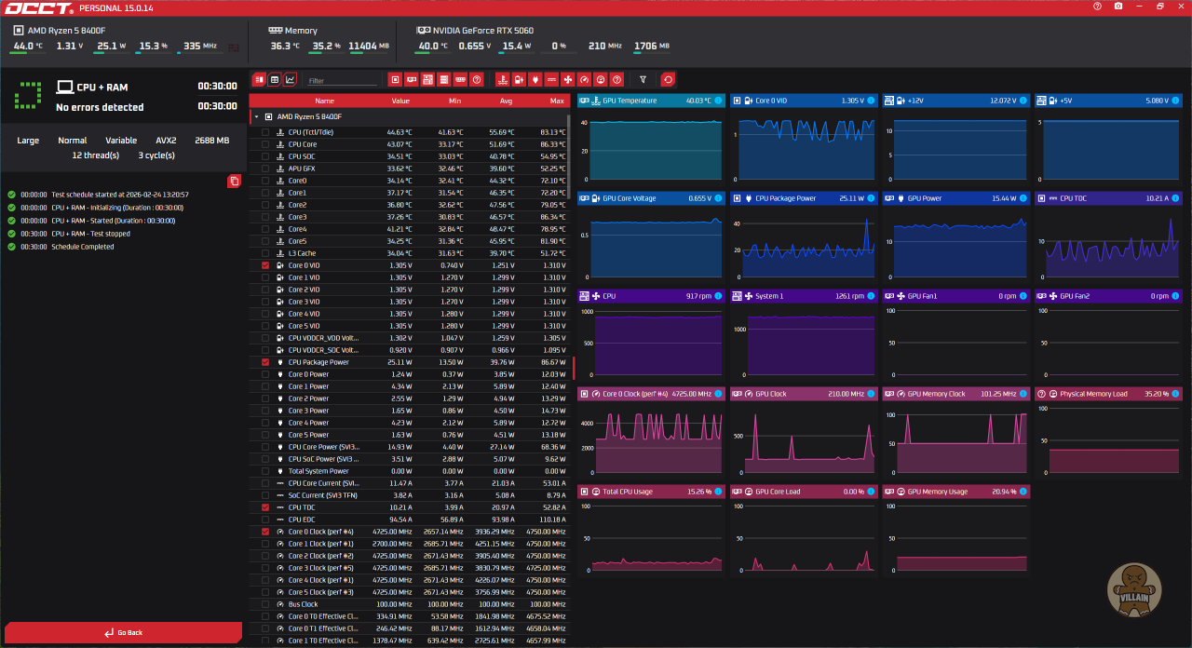Toggle the fan sensors filter icon
This screenshot has width=1192, height=648.
click(568, 80)
